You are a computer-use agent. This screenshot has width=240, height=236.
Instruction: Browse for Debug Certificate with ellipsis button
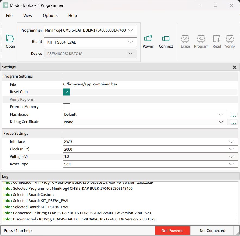233,122
